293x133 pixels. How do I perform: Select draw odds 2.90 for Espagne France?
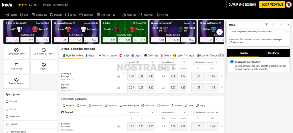click(141, 88)
